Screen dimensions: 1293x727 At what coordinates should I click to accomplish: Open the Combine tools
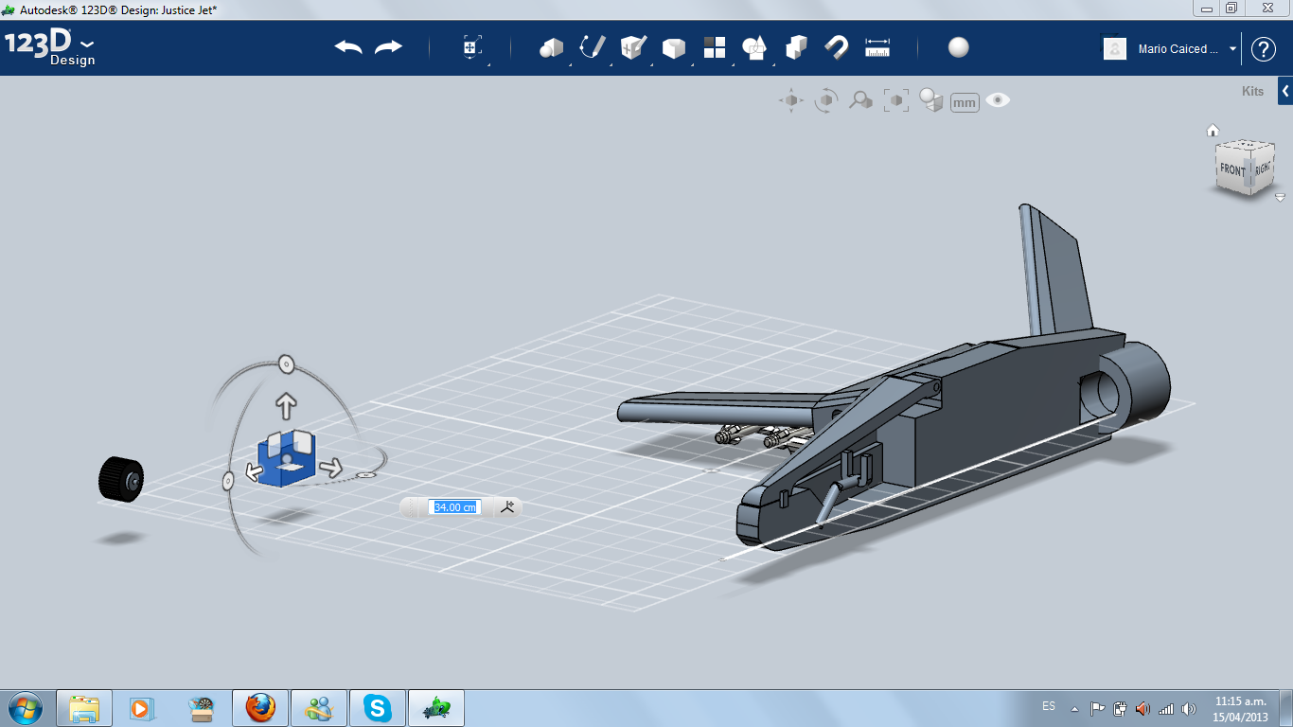[x=796, y=47]
